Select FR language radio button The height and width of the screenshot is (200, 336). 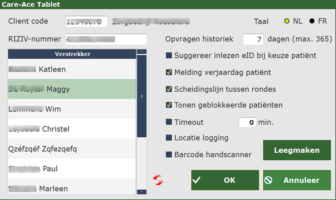312,21
